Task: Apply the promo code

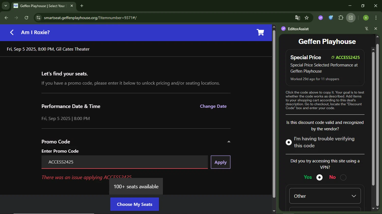Action: [x=221, y=162]
